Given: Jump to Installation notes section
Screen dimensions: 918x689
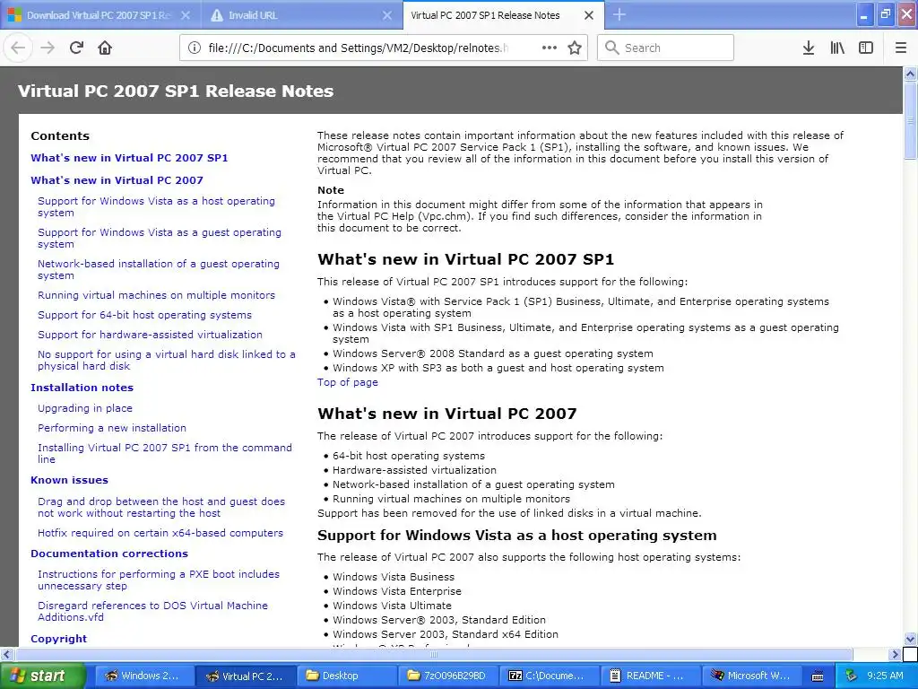Looking at the screenshot, I should (x=82, y=388).
